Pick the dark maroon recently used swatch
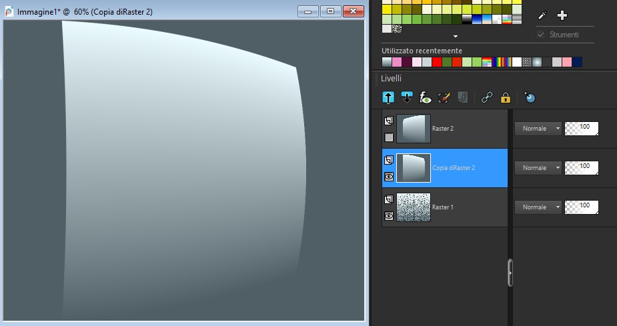This screenshot has height=326, width=617. [x=407, y=62]
